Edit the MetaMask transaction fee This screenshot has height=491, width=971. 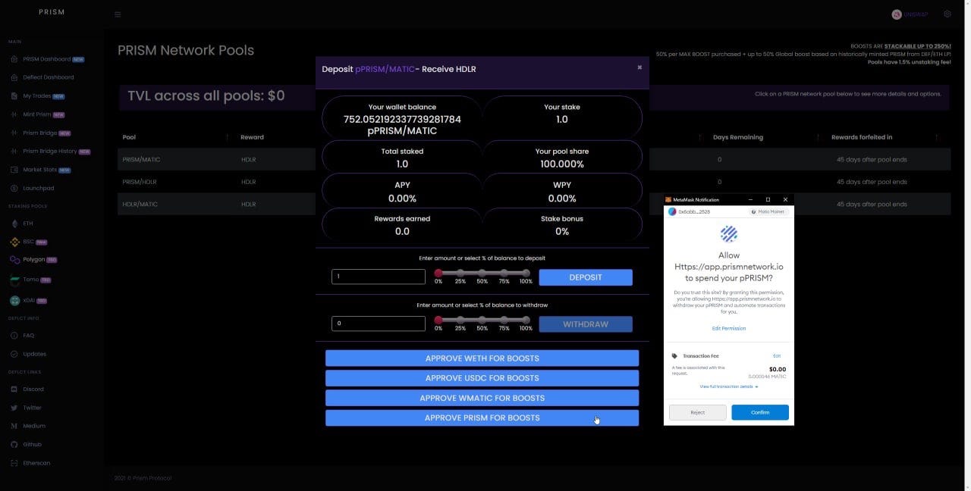pos(777,356)
